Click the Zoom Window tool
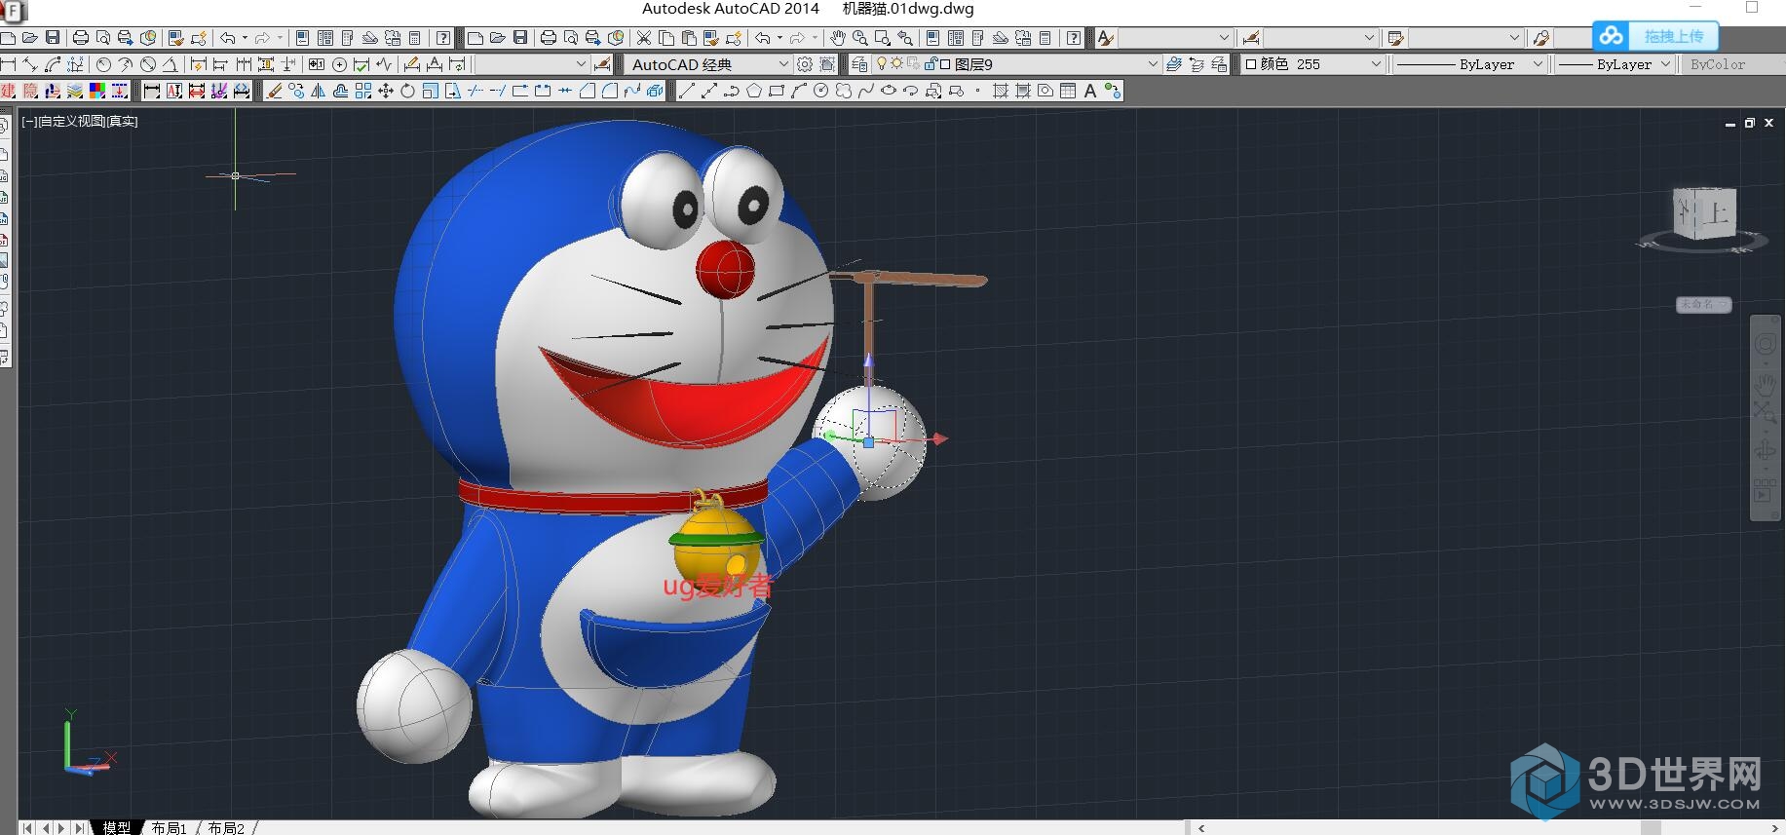The width and height of the screenshot is (1786, 835). click(x=883, y=38)
